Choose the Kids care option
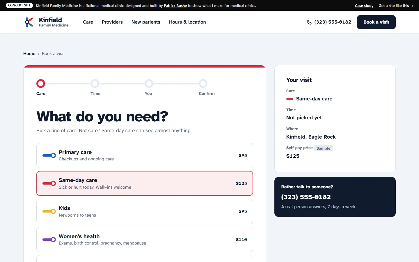Image resolution: width=419 pixels, height=262 pixels. [x=145, y=211]
